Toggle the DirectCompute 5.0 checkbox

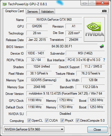[x=77, y=121]
